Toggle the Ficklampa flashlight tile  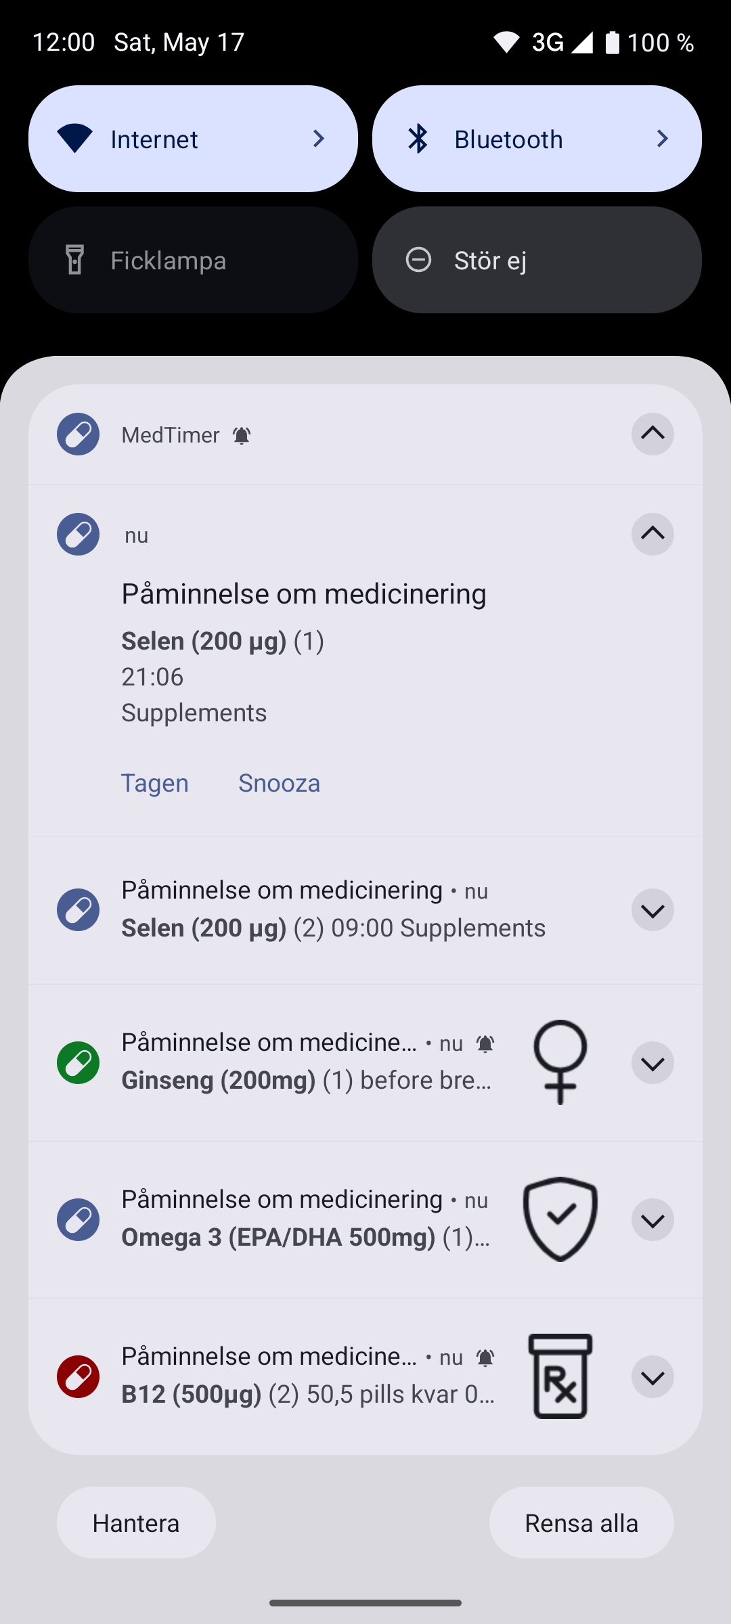193,260
